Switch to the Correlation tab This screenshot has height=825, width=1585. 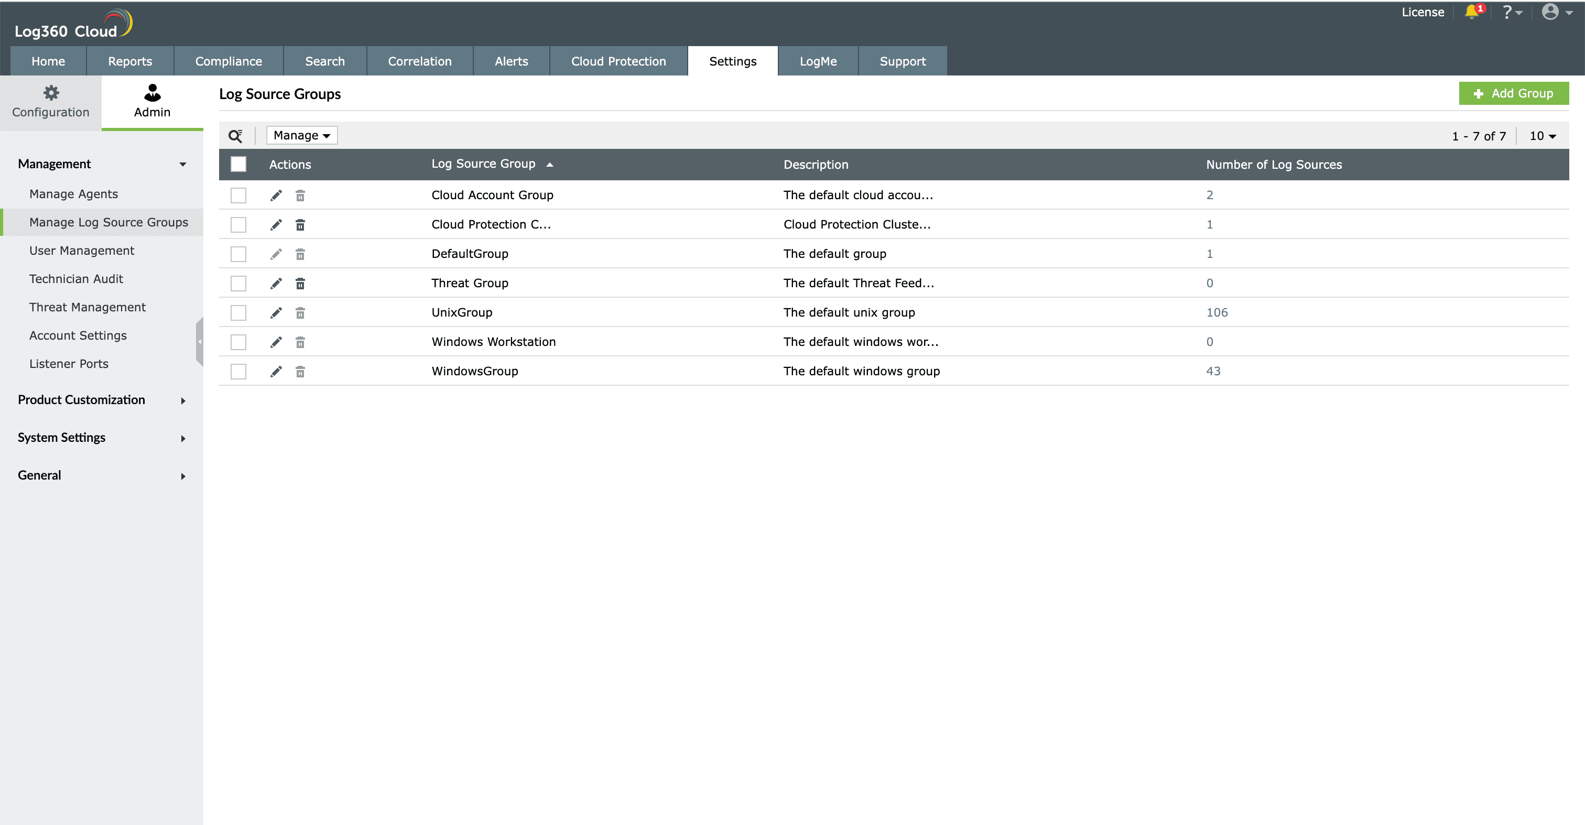click(x=419, y=61)
